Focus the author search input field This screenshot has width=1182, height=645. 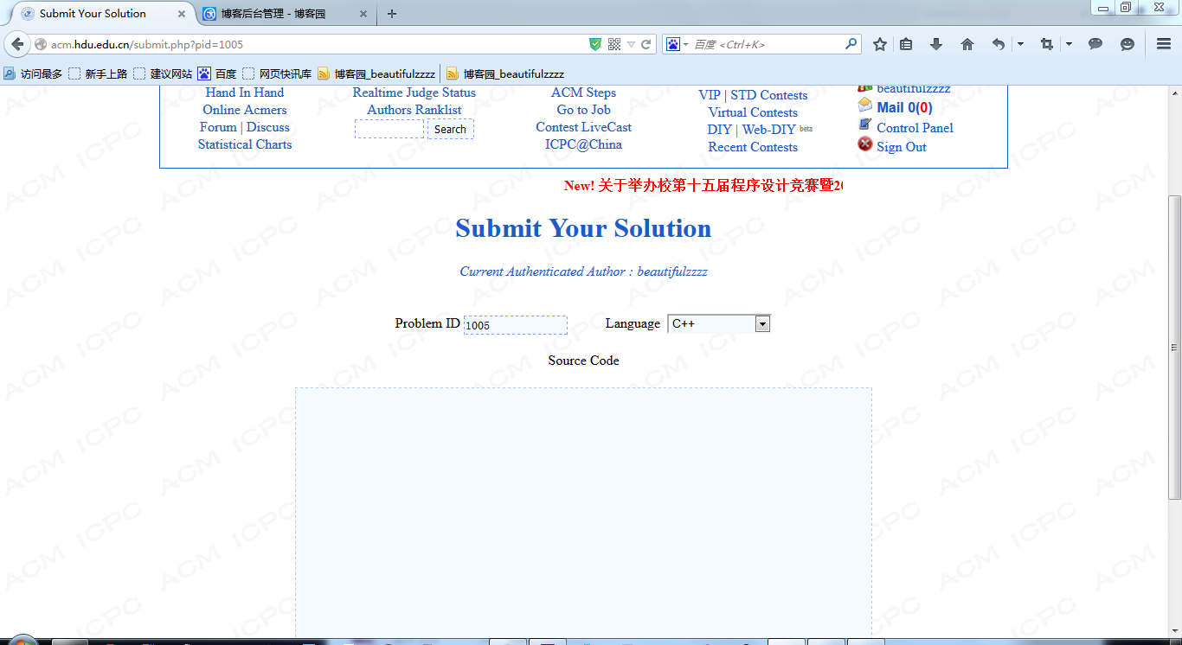389,129
